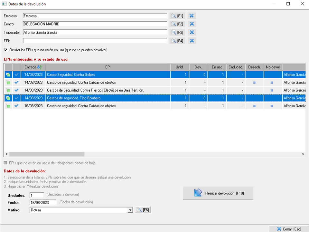
Task: Click checkmark of 'Casco Seguridad. Contra Golpes' row
Action: 16,75
